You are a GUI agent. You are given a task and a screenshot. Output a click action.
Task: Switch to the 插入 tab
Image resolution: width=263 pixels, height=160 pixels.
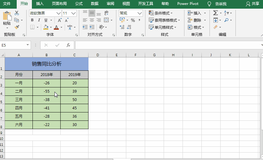pos(40,4)
